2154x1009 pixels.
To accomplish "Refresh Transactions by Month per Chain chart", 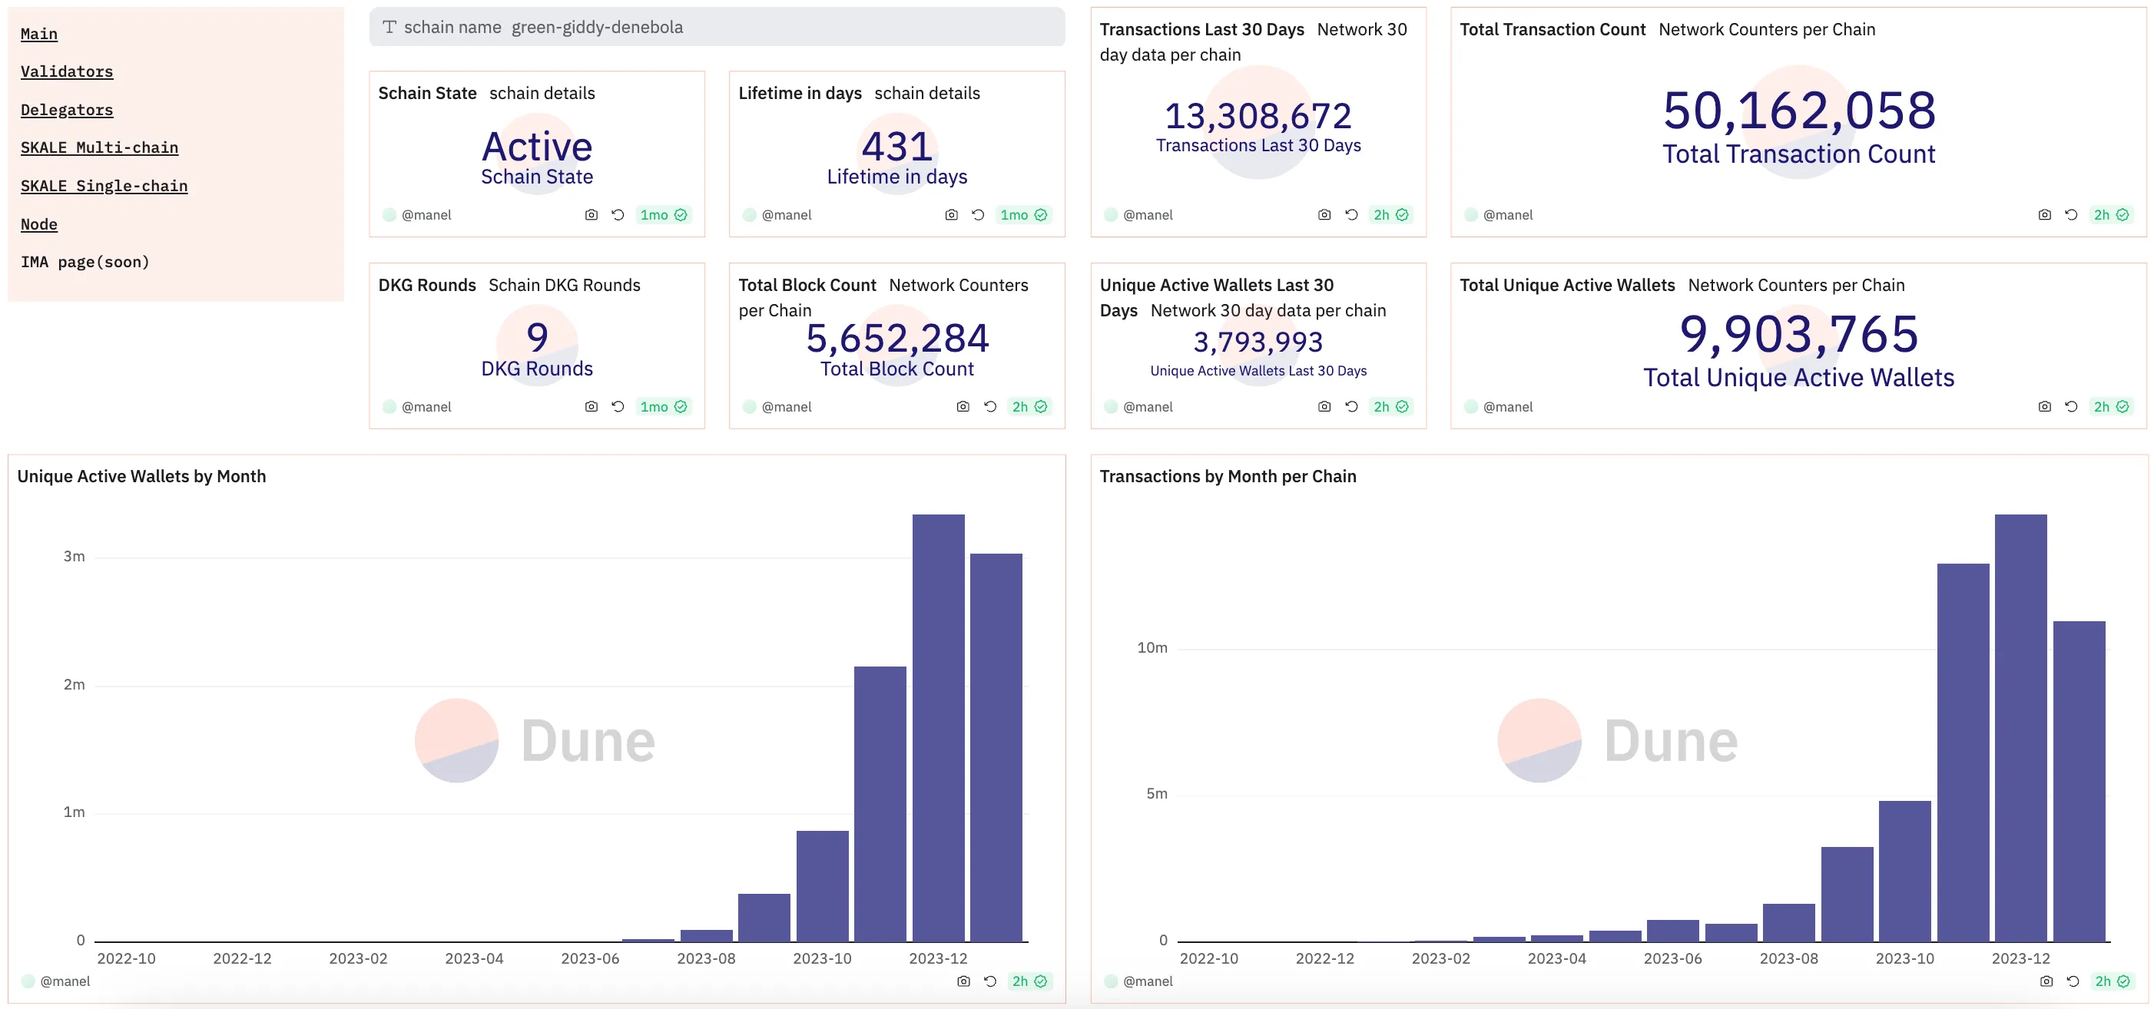I will click(x=2073, y=981).
